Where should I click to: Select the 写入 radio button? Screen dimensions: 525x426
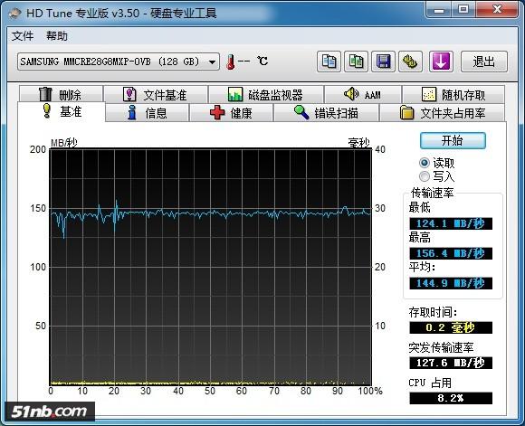(425, 176)
